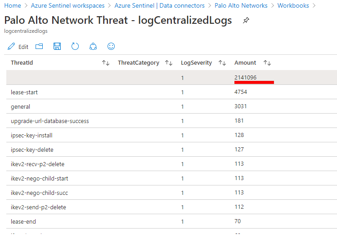Select the ThreatCategory column header
337x251 pixels.
[139, 63]
